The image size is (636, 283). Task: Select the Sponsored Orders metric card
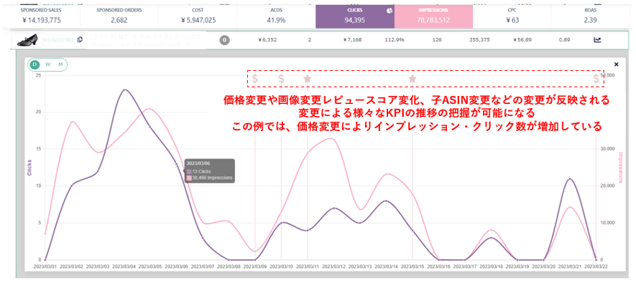(x=119, y=16)
